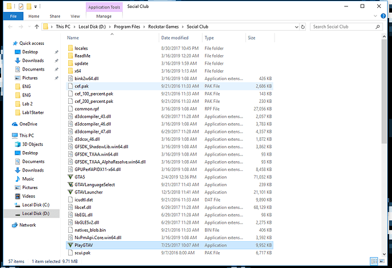Click the Network icon in sidebar
Image resolution: width=392 pixels, height=268 pixels.
15,225
